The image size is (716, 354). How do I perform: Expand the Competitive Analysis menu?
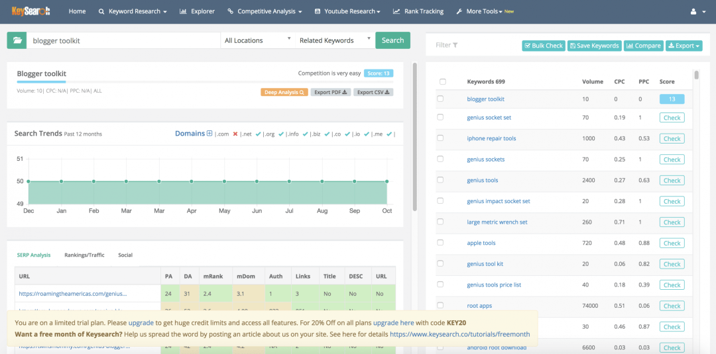[265, 11]
